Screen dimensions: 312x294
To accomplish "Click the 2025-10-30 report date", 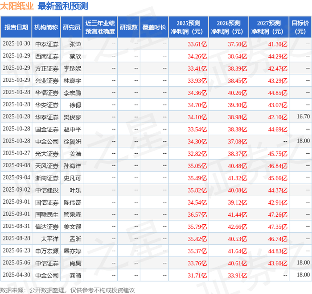I will tap(16, 43).
